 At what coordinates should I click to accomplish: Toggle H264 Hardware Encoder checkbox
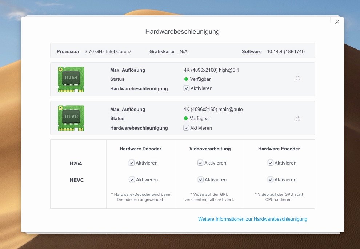click(271, 163)
